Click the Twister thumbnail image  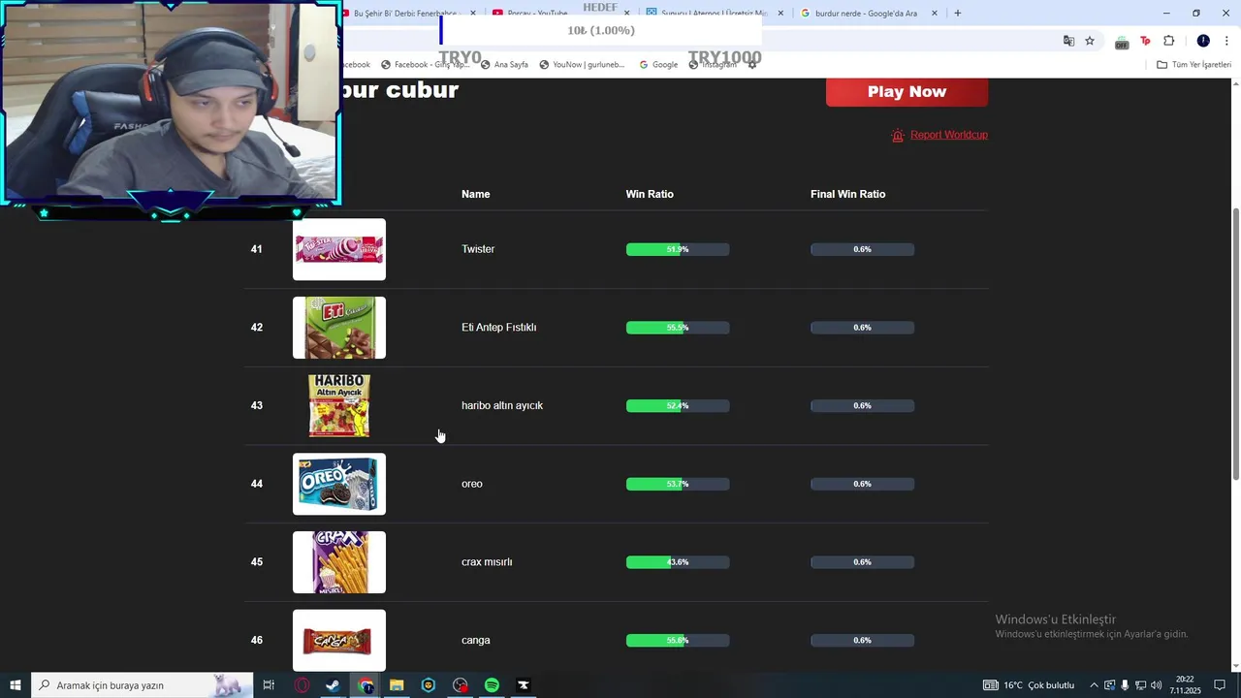click(339, 249)
